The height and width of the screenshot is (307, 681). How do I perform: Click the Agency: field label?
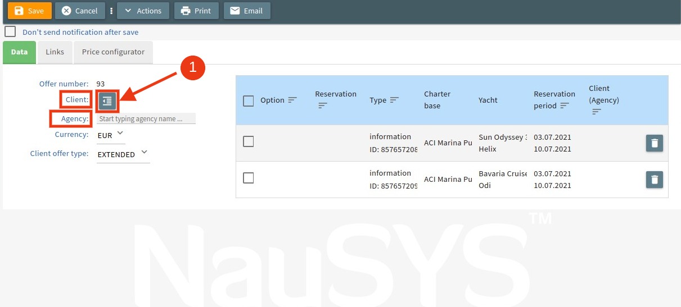point(75,119)
